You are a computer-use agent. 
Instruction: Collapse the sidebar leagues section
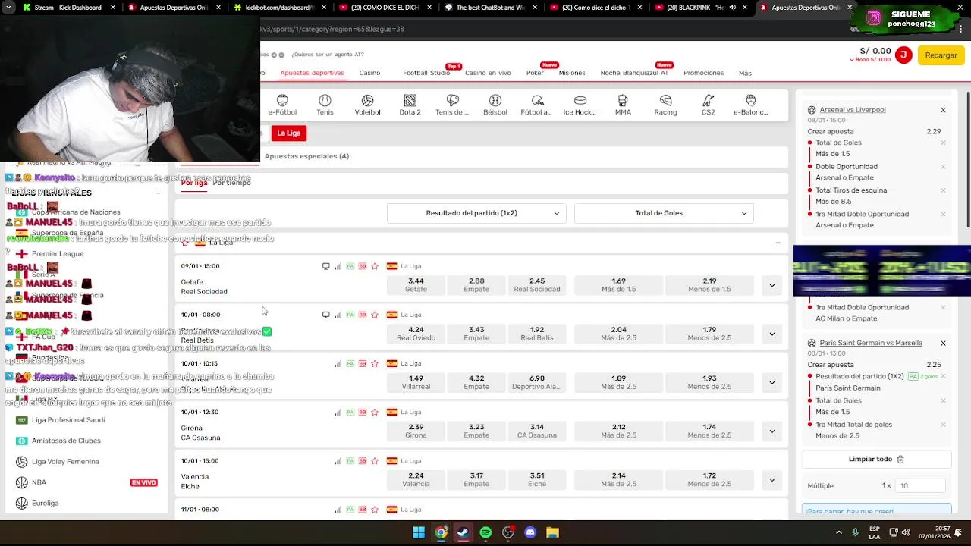tap(157, 193)
